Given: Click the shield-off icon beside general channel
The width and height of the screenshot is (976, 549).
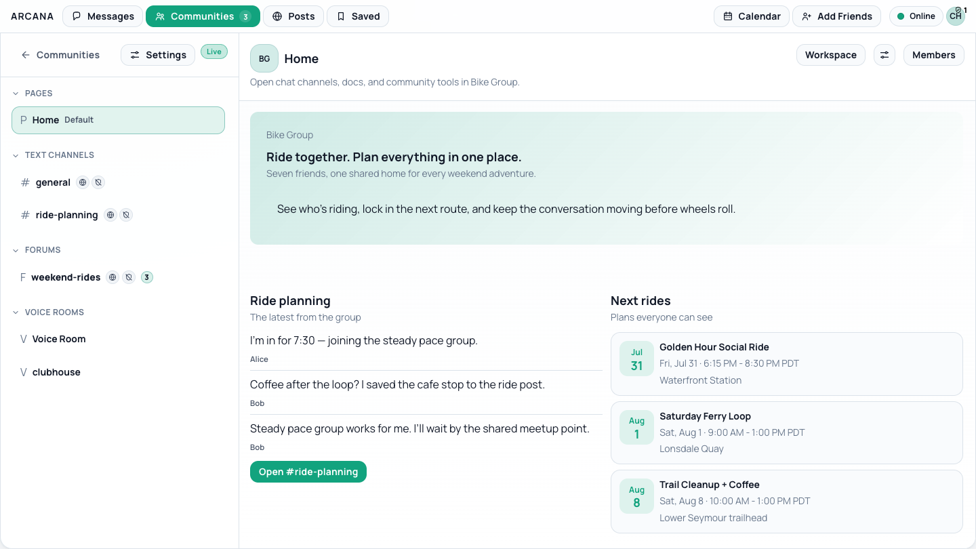Looking at the screenshot, I should click(98, 182).
